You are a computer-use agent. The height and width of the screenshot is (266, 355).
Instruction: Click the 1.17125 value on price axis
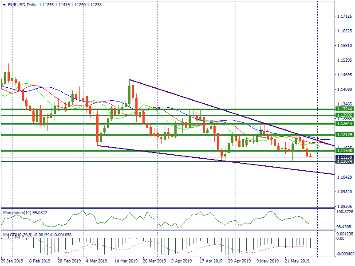(344, 16)
